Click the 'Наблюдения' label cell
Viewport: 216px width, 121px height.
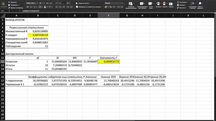(17, 46)
